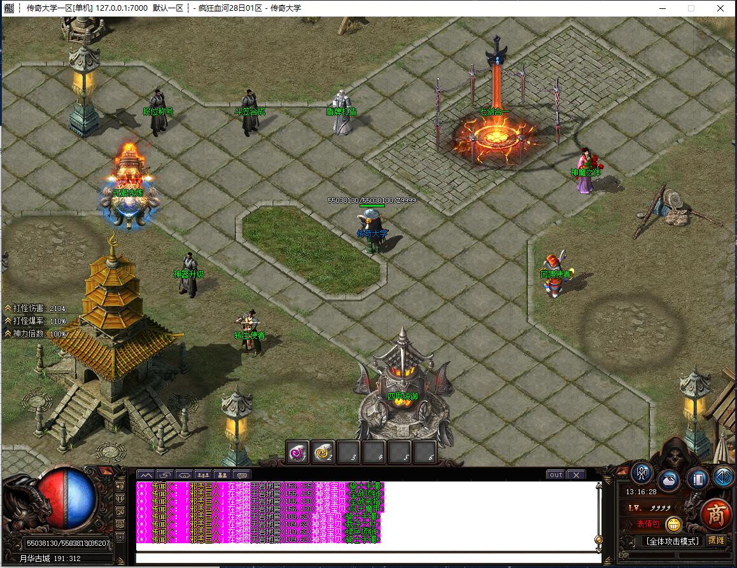
Task: Expand the 神力倍数 stat chevron
Action: click(x=8, y=333)
